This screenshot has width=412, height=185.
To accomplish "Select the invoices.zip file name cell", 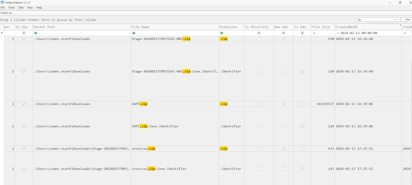I will pyautogui.click(x=175, y=149).
